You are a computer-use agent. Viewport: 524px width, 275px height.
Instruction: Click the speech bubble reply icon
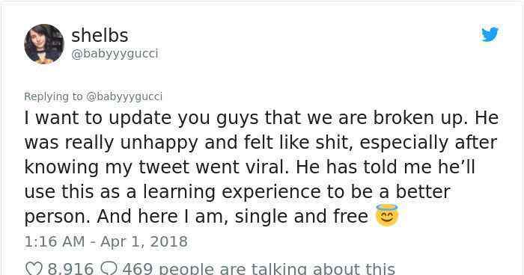click(x=109, y=269)
